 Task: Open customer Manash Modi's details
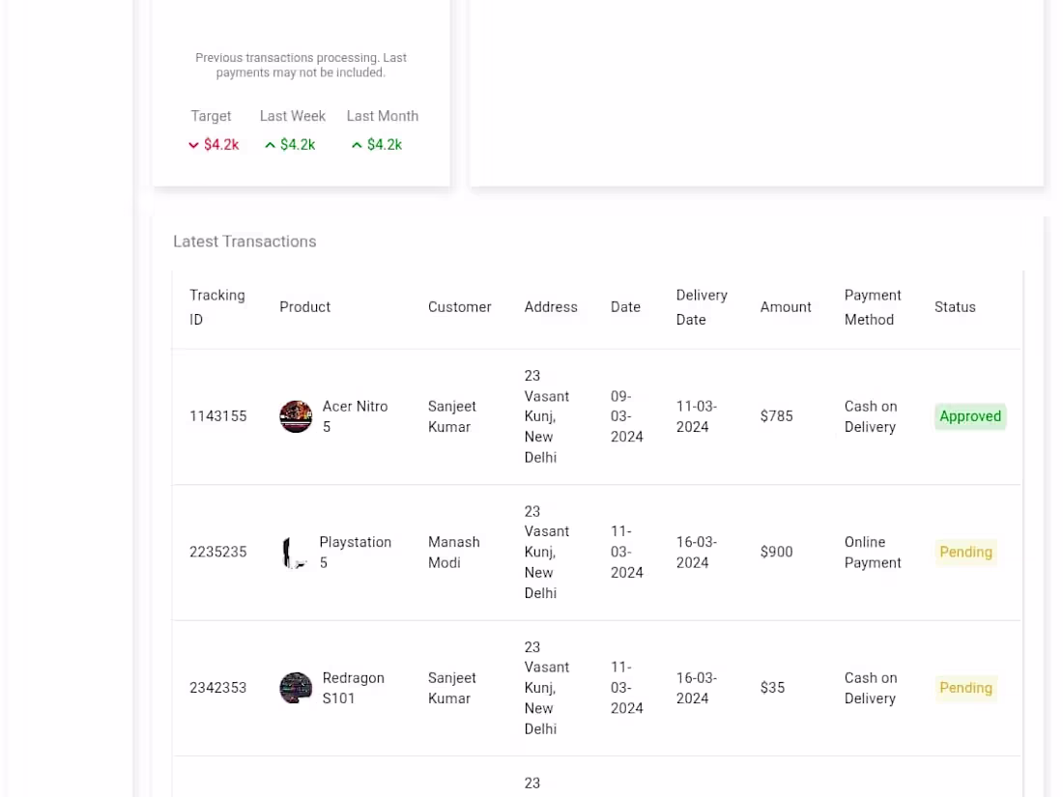click(x=453, y=552)
